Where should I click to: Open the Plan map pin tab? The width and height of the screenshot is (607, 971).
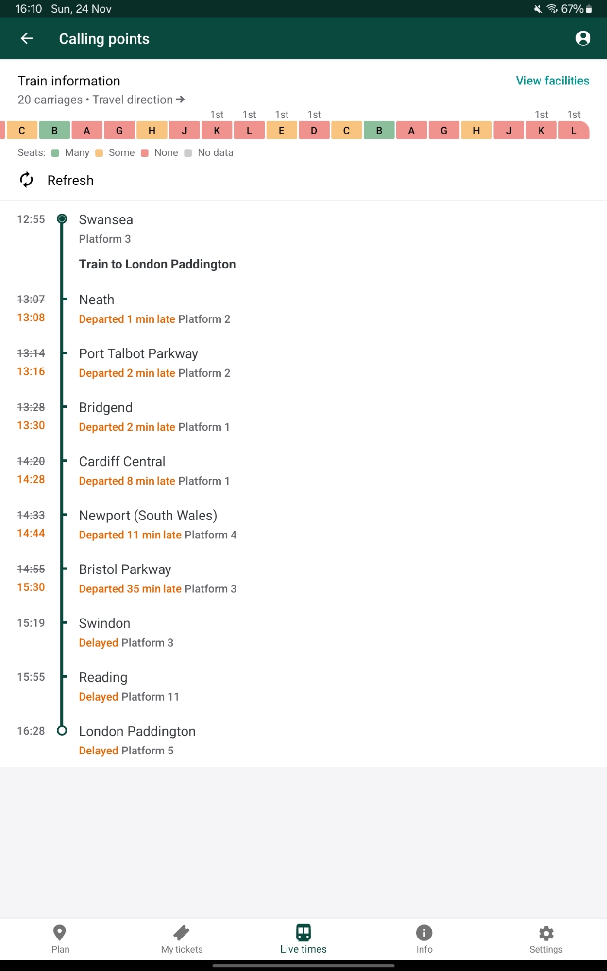point(60,933)
